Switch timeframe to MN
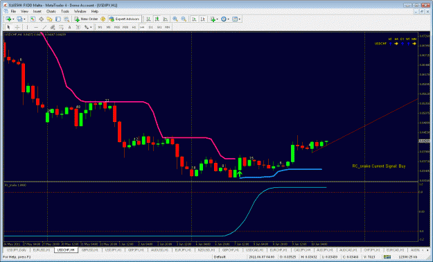This screenshot has width=433, height=262. coord(168,27)
